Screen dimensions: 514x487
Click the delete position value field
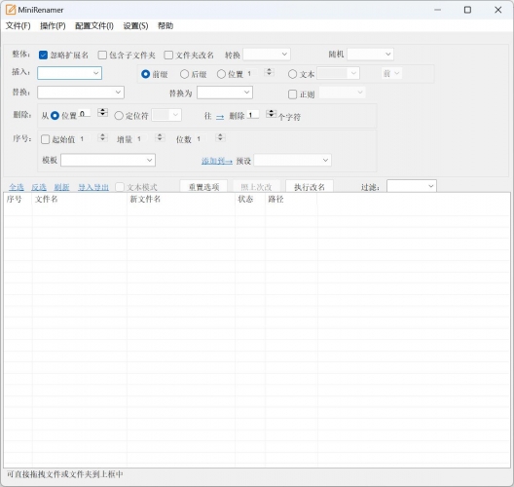[85, 114]
